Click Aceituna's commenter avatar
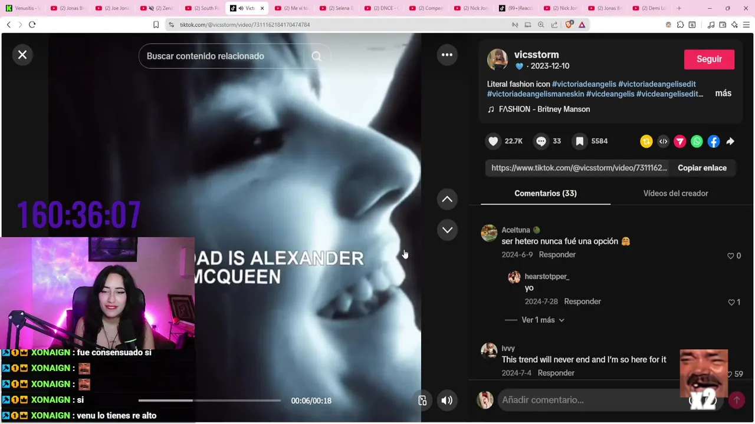This screenshot has height=424, width=755. (x=489, y=233)
